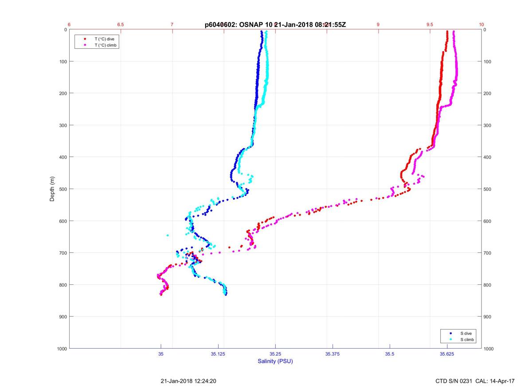The image size is (532, 392).
Task: Click right depth axis tick "300"
Action: click(x=488, y=125)
